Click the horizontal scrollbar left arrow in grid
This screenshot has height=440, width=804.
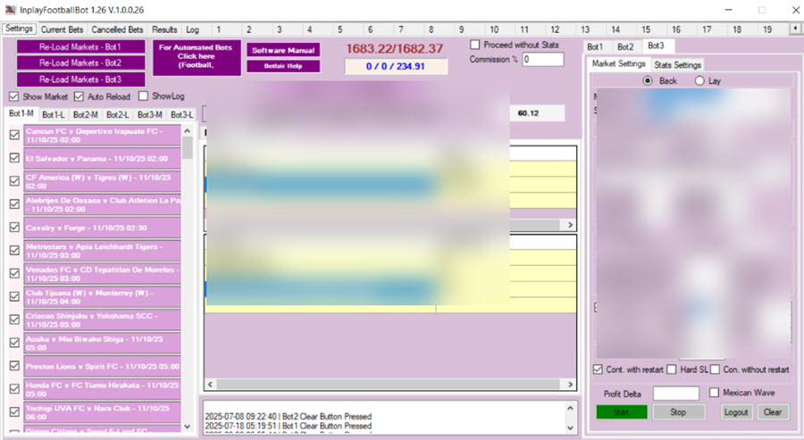tap(210, 385)
